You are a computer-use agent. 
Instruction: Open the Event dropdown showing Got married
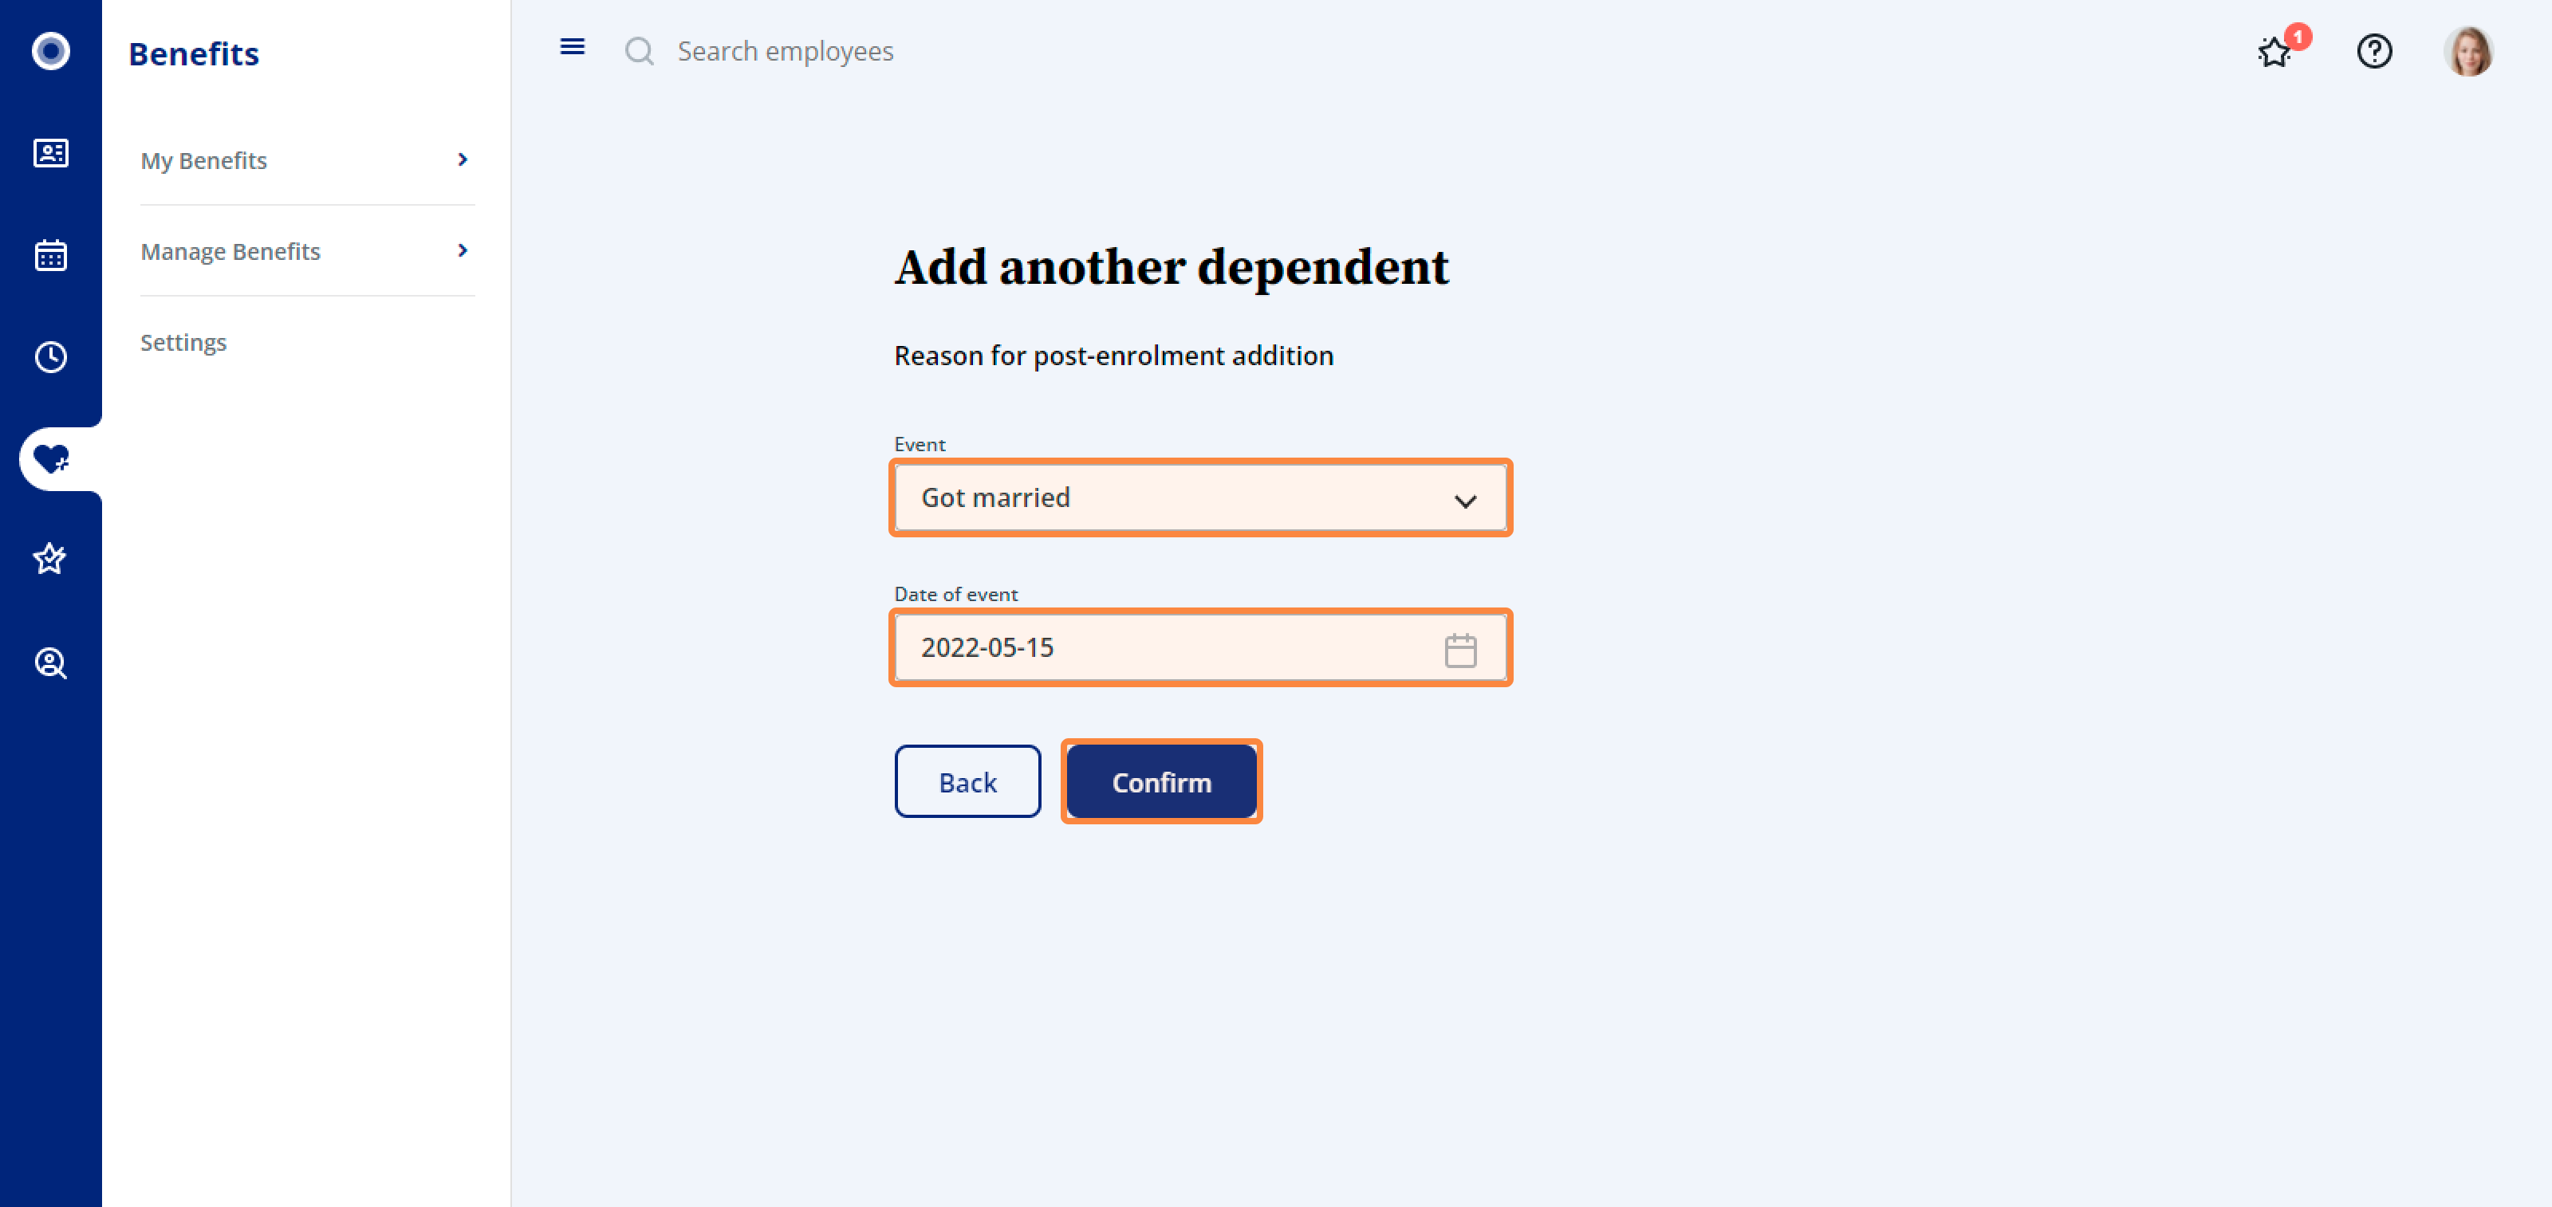tap(1199, 497)
